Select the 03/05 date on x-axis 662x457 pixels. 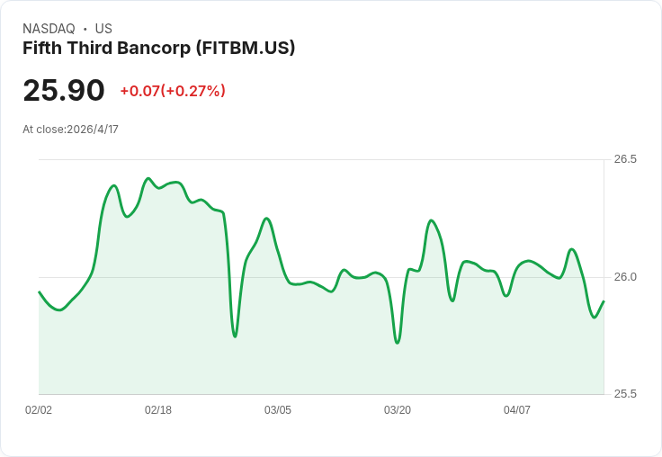coord(277,410)
